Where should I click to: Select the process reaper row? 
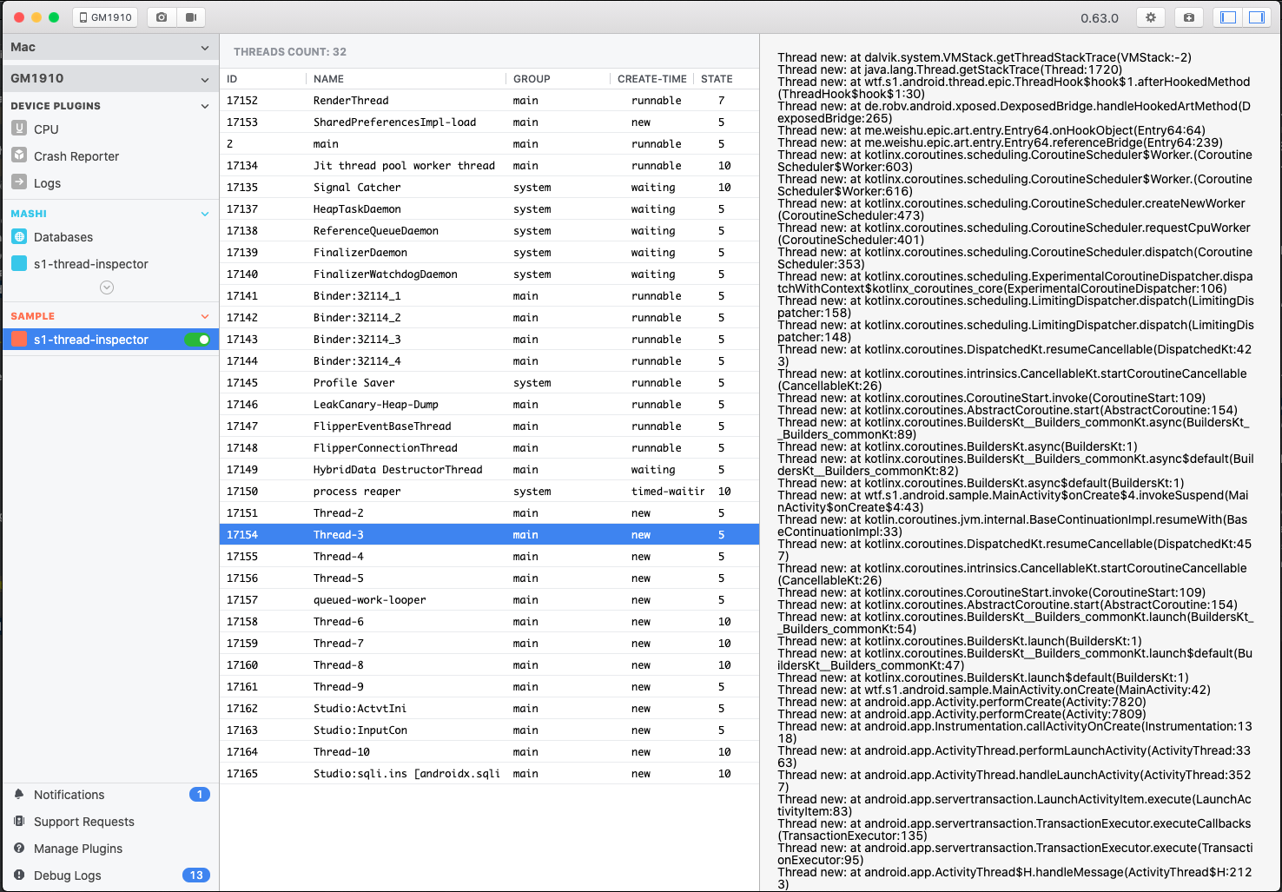tap(489, 492)
